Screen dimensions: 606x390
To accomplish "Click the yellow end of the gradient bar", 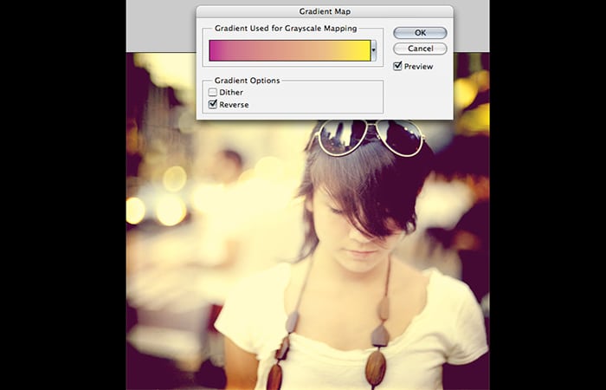I will point(362,52).
